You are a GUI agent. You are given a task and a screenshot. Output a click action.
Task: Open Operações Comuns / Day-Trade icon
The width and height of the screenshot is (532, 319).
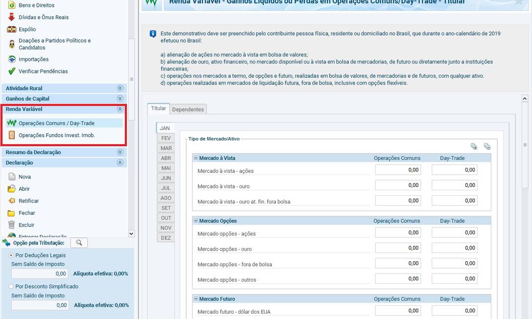click(11, 123)
